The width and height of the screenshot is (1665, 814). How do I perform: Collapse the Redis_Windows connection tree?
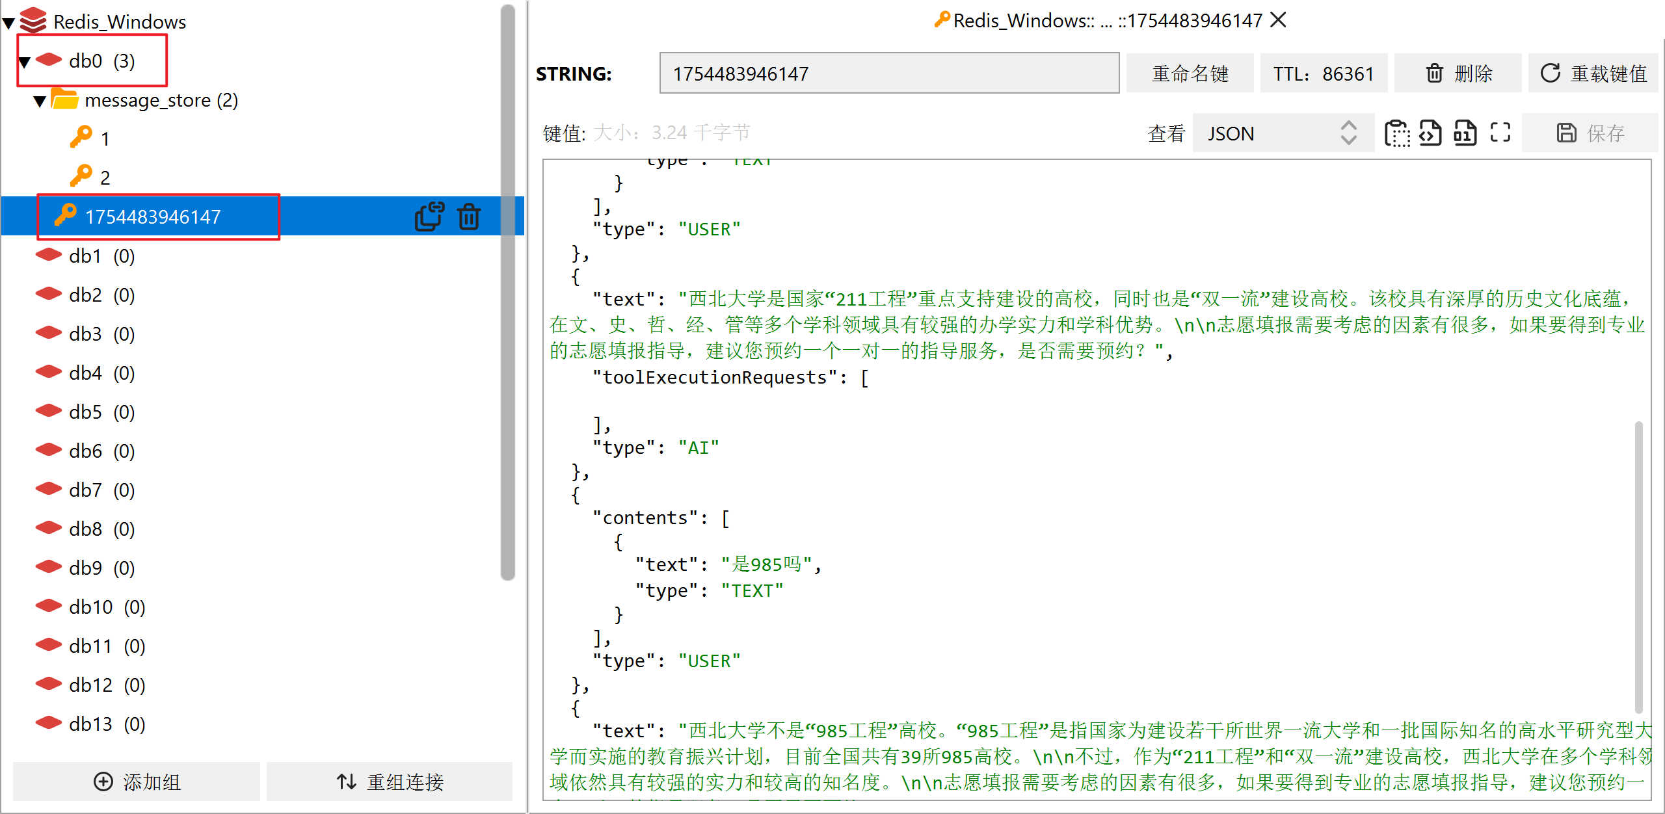[8, 23]
